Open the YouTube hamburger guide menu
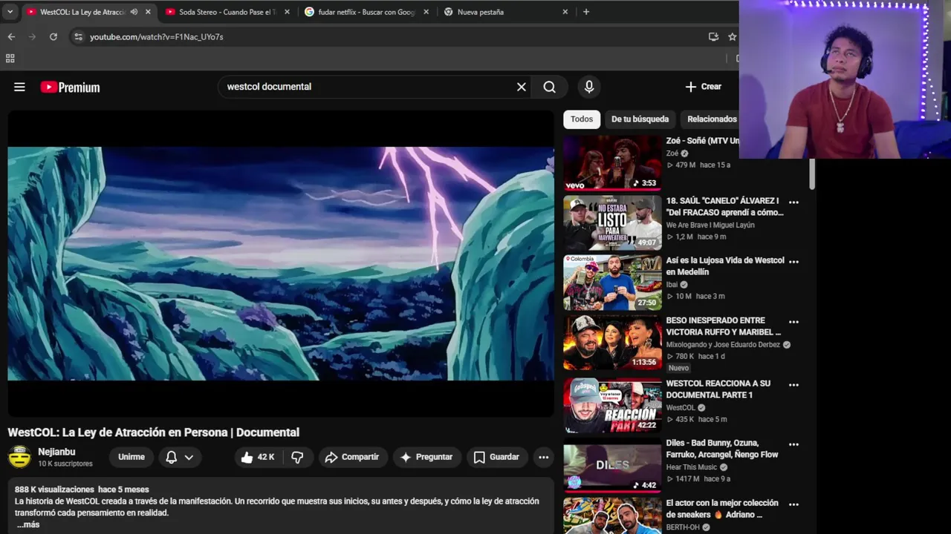The height and width of the screenshot is (534, 951). [19, 87]
